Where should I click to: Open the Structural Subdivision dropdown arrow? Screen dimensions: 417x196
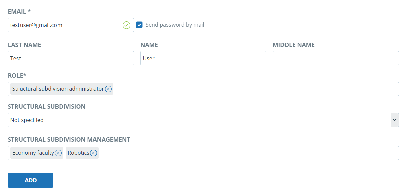(x=395, y=120)
